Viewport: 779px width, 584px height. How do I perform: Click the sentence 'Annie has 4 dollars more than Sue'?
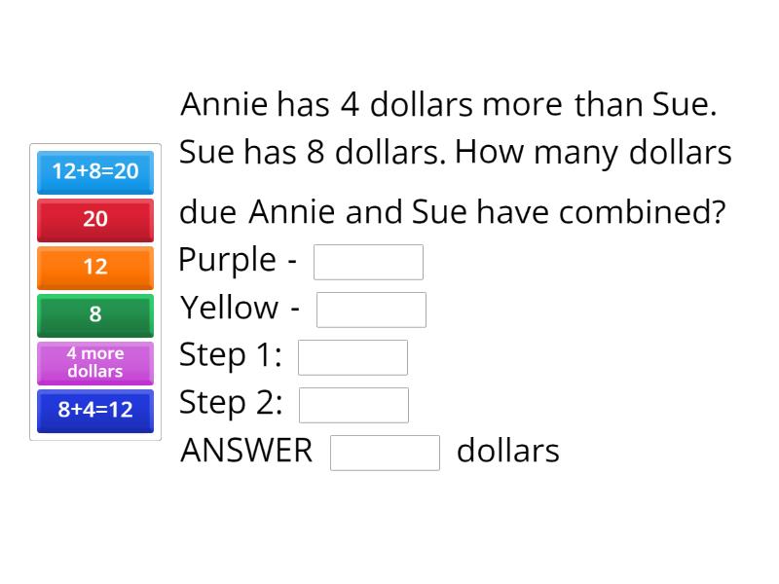(449, 105)
